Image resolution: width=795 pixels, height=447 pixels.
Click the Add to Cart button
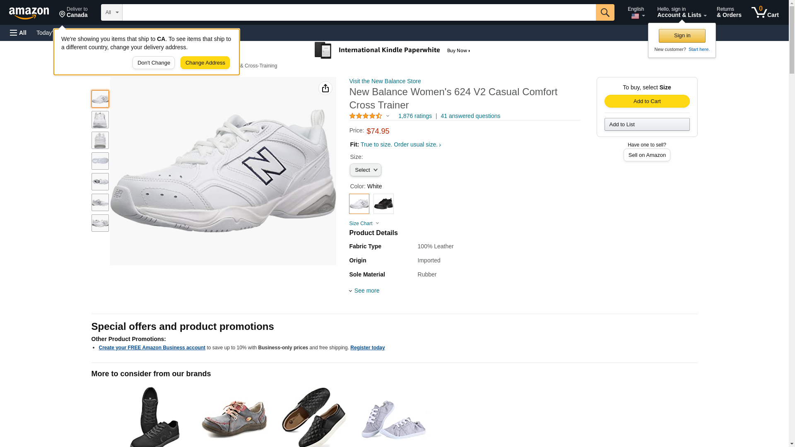tap(647, 101)
